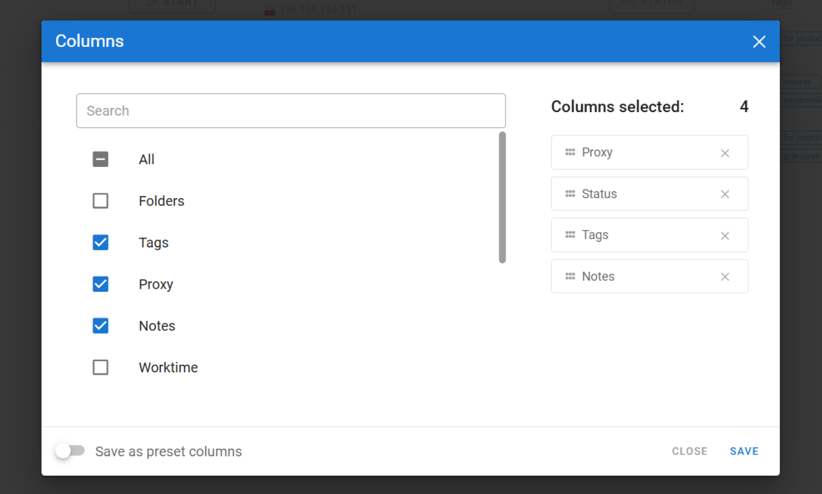Viewport: 822px width, 494px height.
Task: Uncheck the Tags column checkbox
Action: click(101, 242)
